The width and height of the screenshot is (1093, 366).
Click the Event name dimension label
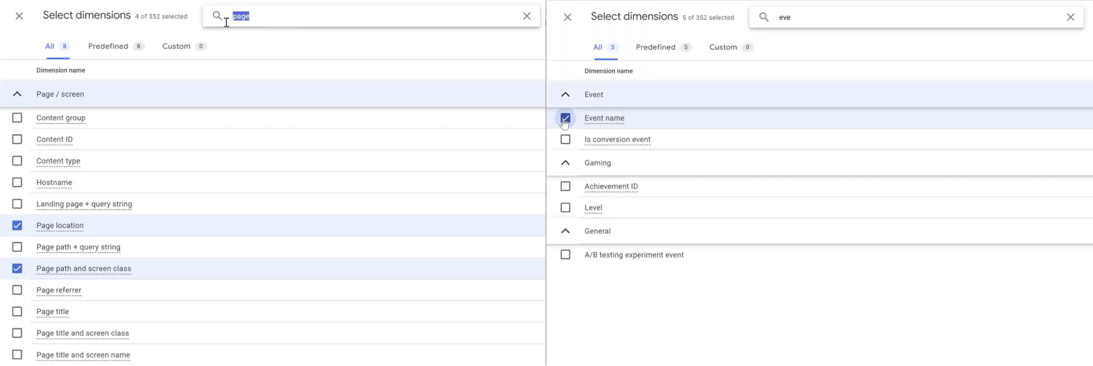tap(605, 118)
